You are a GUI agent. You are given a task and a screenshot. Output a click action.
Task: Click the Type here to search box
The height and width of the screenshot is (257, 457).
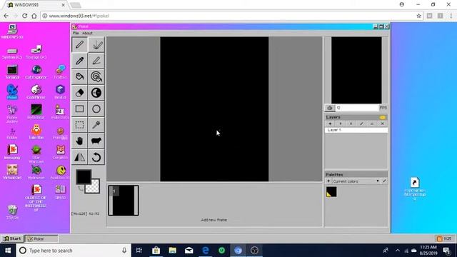pos(74,251)
